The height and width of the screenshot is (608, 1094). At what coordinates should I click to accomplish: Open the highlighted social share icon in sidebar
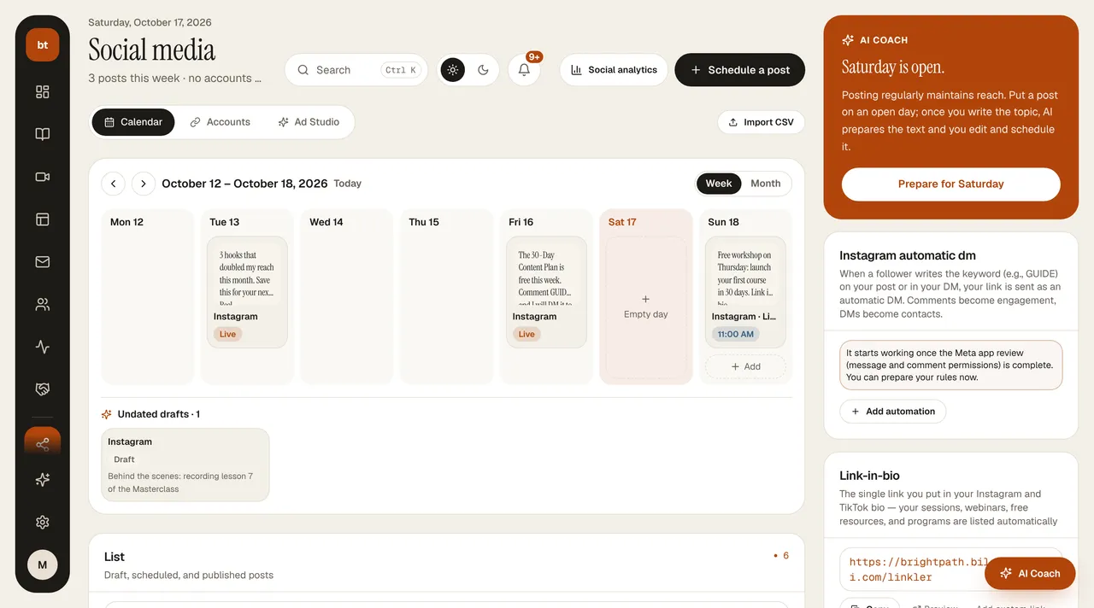(x=43, y=443)
